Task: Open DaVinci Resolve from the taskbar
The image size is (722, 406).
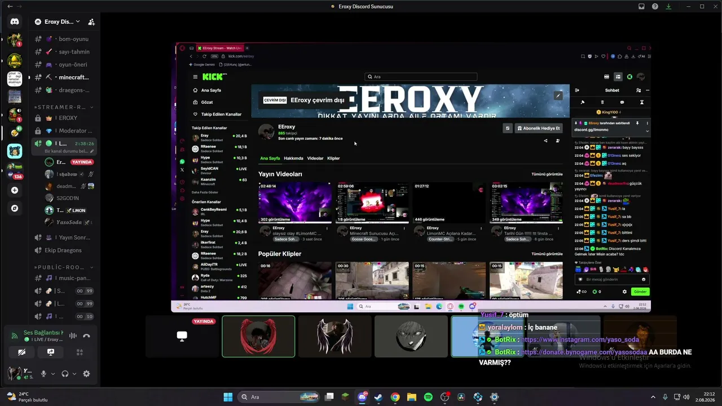Action: click(461, 397)
